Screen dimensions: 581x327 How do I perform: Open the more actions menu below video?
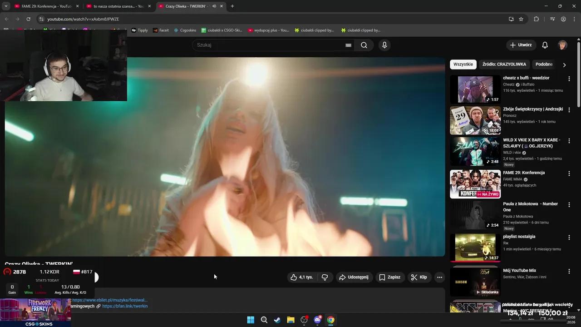point(439,277)
